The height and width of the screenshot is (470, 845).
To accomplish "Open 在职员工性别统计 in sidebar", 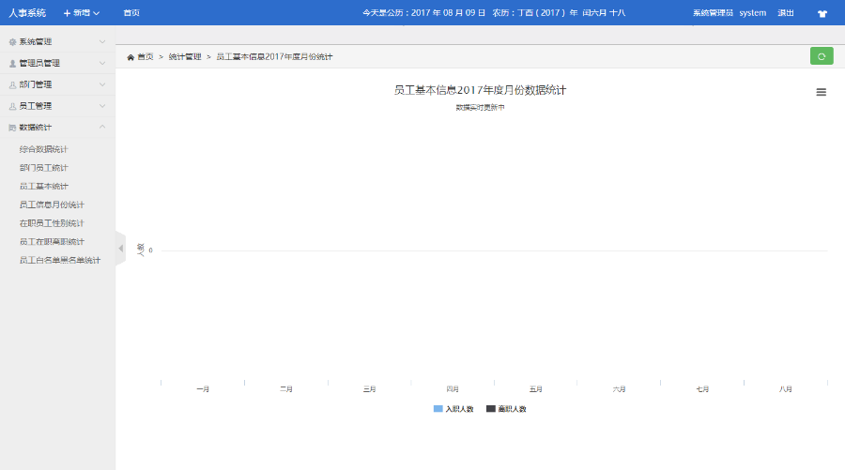I will click(52, 223).
